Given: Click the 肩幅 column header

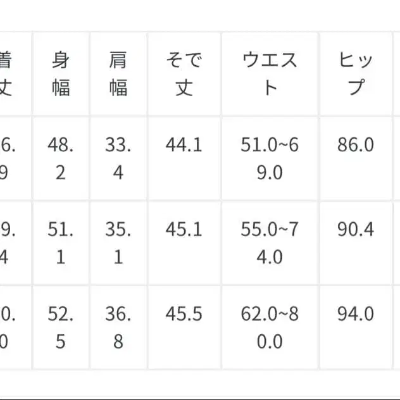Looking at the screenshot, I should click(118, 73).
